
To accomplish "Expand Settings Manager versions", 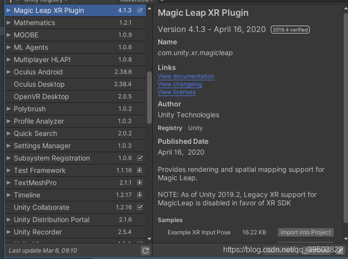I will 9,146.
